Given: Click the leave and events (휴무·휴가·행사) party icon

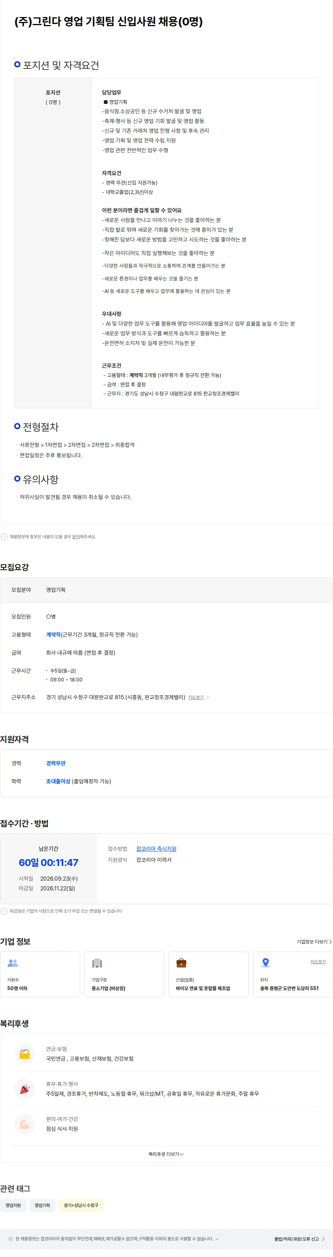Looking at the screenshot, I should (x=25, y=1089).
